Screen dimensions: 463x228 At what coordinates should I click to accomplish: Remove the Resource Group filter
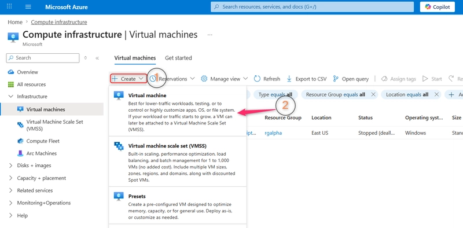(x=373, y=94)
